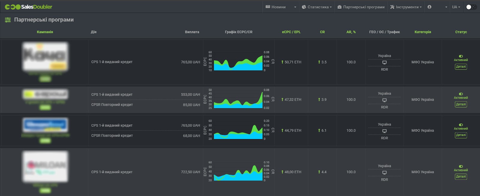Click the green eCPC up arrow for 50,71 ETH
Image resolution: width=480 pixels, height=196 pixels.
click(x=282, y=62)
